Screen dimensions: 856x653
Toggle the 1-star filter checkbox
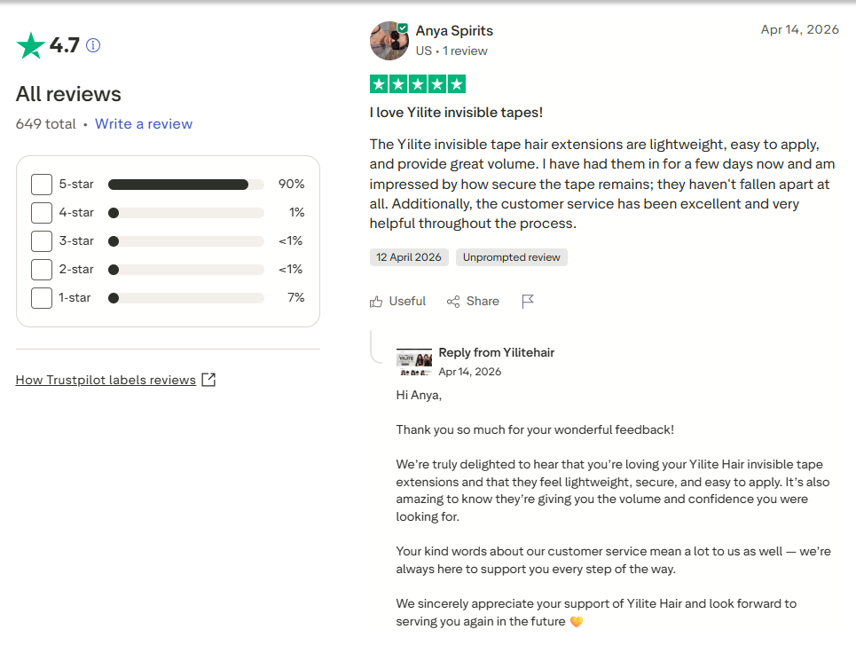pos(42,298)
